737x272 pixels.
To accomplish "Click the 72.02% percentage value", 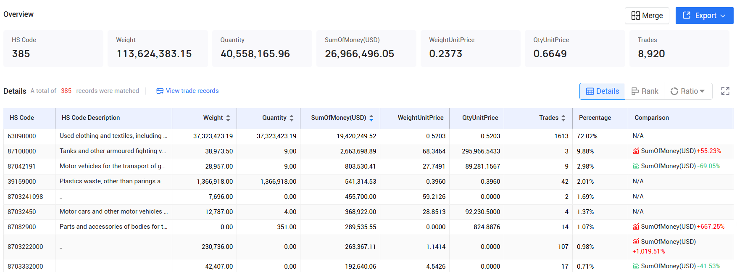I will (587, 136).
